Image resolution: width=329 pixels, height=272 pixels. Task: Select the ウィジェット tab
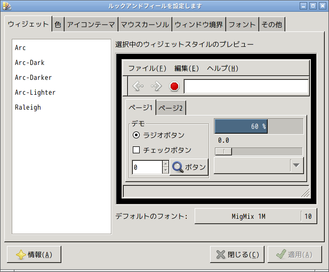(28, 24)
